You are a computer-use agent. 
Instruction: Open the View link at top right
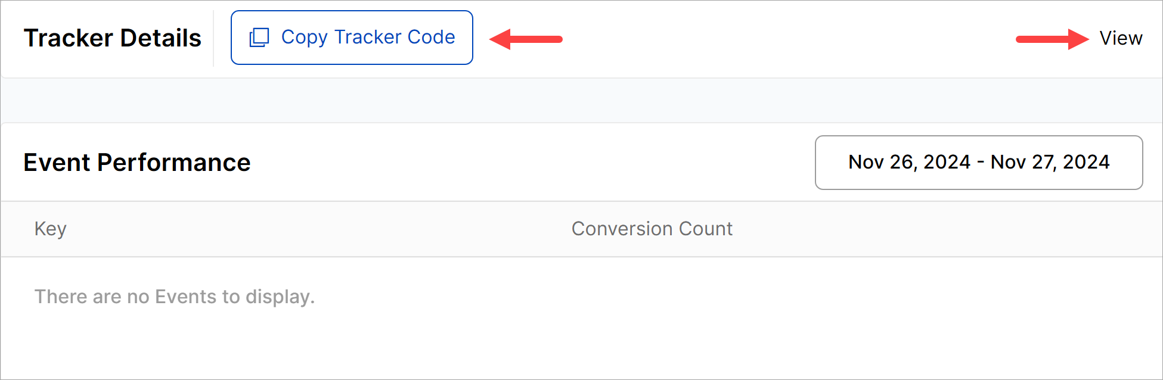(x=1121, y=38)
